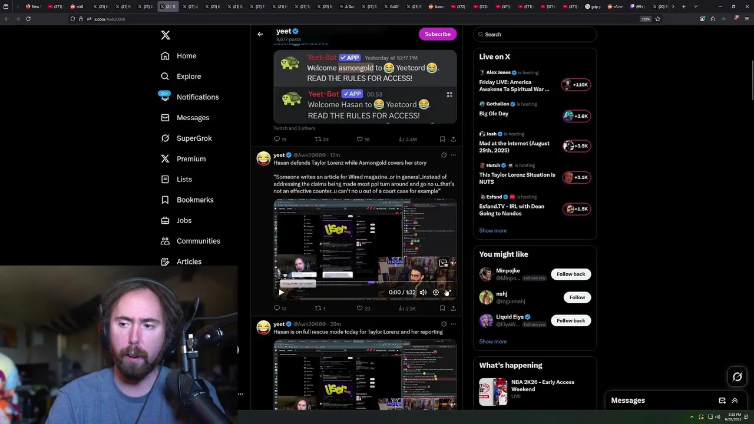This screenshot has height=424, width=754.
Task: Open Jobs via the briefcase icon
Action: pos(165,220)
